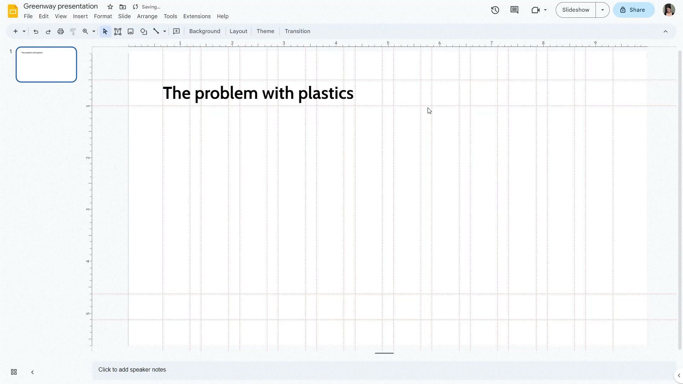Open the Background settings
Image resolution: width=683 pixels, height=384 pixels.
[x=205, y=31]
